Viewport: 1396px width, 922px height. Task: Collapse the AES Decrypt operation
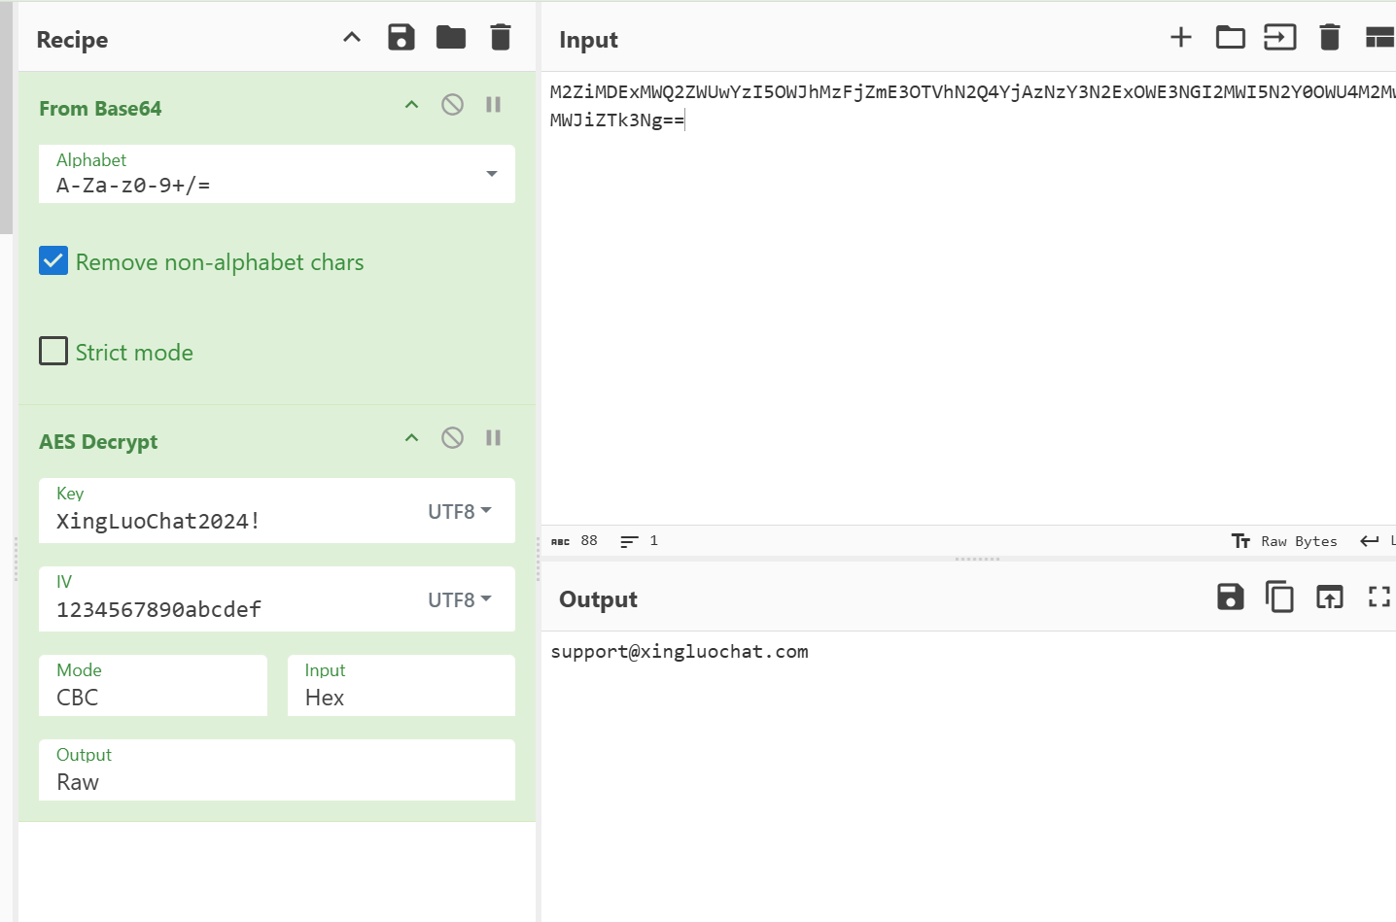click(x=411, y=438)
